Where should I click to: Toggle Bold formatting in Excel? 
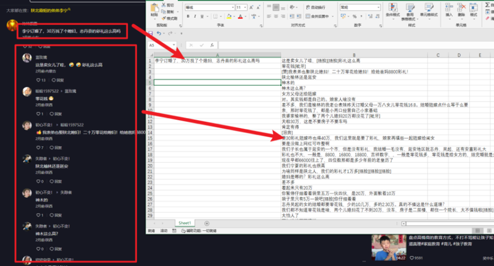188,16
